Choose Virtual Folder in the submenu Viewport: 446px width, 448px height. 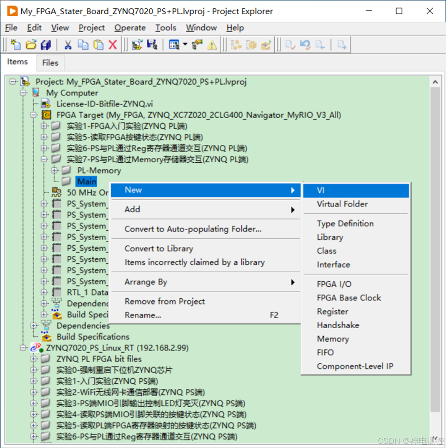(356, 204)
